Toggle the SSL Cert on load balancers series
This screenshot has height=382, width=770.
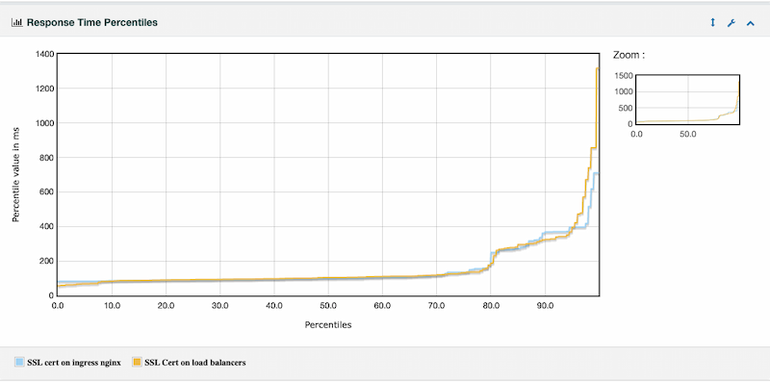195,363
